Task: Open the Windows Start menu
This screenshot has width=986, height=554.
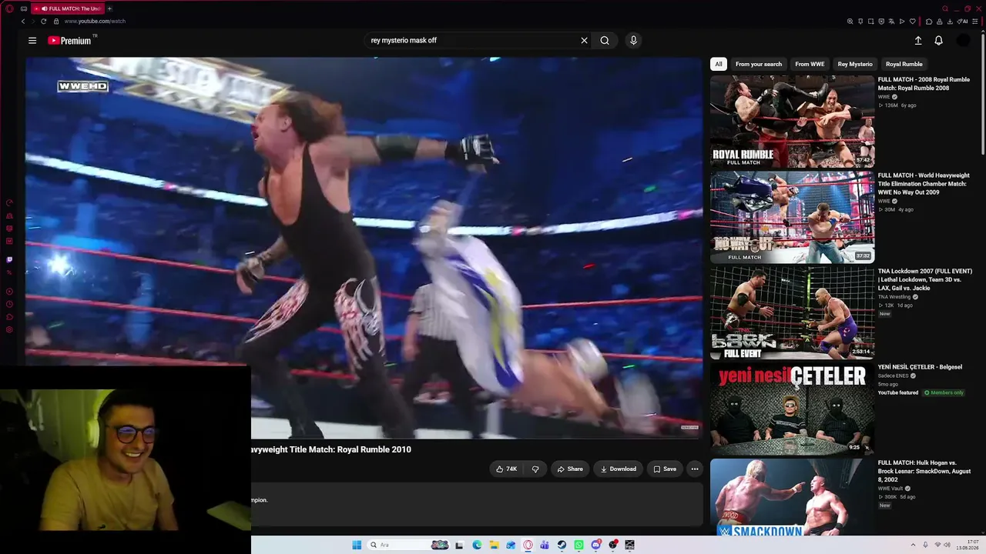Action: click(357, 545)
